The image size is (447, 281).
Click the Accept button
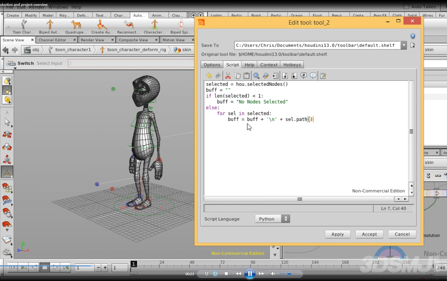[370, 234]
